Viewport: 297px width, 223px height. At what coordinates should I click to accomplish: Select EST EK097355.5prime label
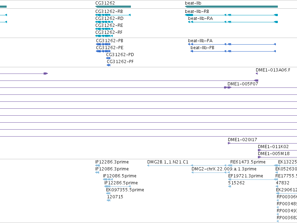(x=125, y=190)
